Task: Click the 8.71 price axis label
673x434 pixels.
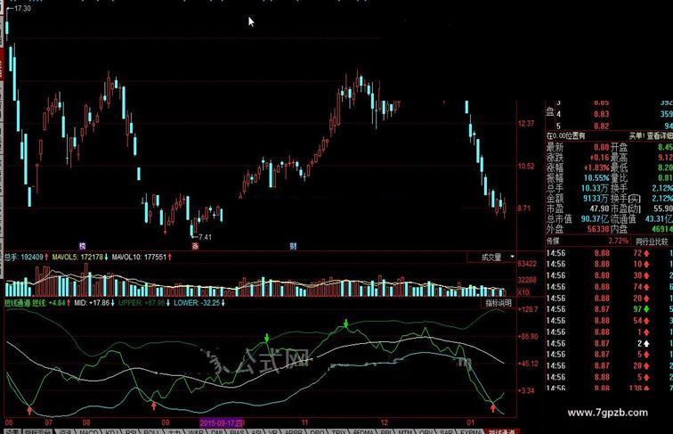Action: coord(524,209)
